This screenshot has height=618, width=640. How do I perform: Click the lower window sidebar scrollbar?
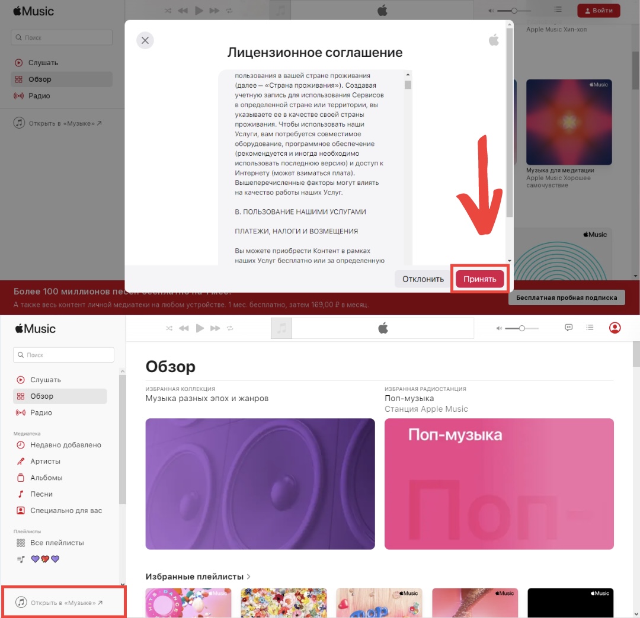coord(123,439)
